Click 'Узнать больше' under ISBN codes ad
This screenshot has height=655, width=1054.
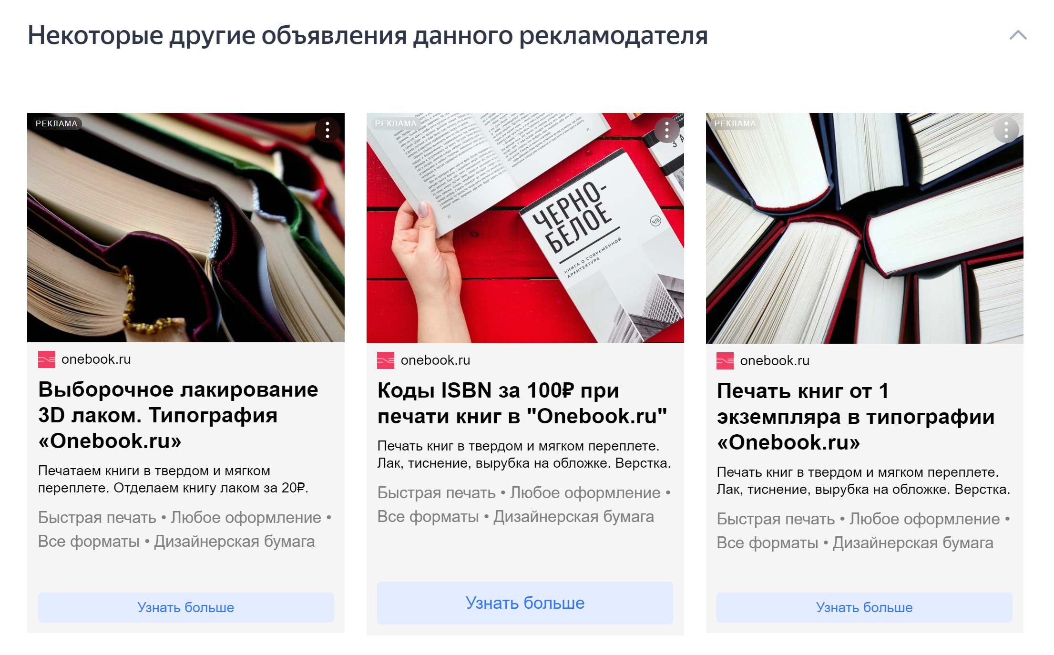pyautogui.click(x=525, y=603)
